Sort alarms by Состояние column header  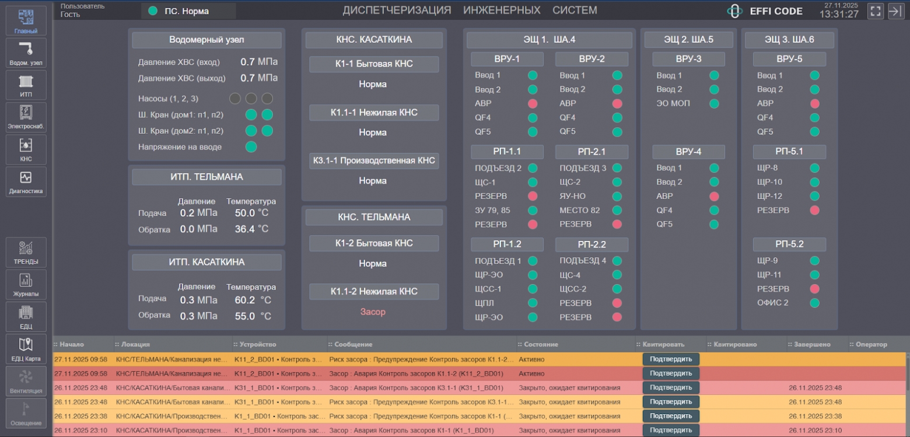tap(541, 344)
